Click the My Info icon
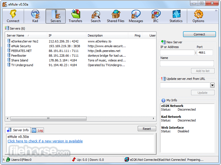This screenshot has height=165, width=221. click(163, 101)
